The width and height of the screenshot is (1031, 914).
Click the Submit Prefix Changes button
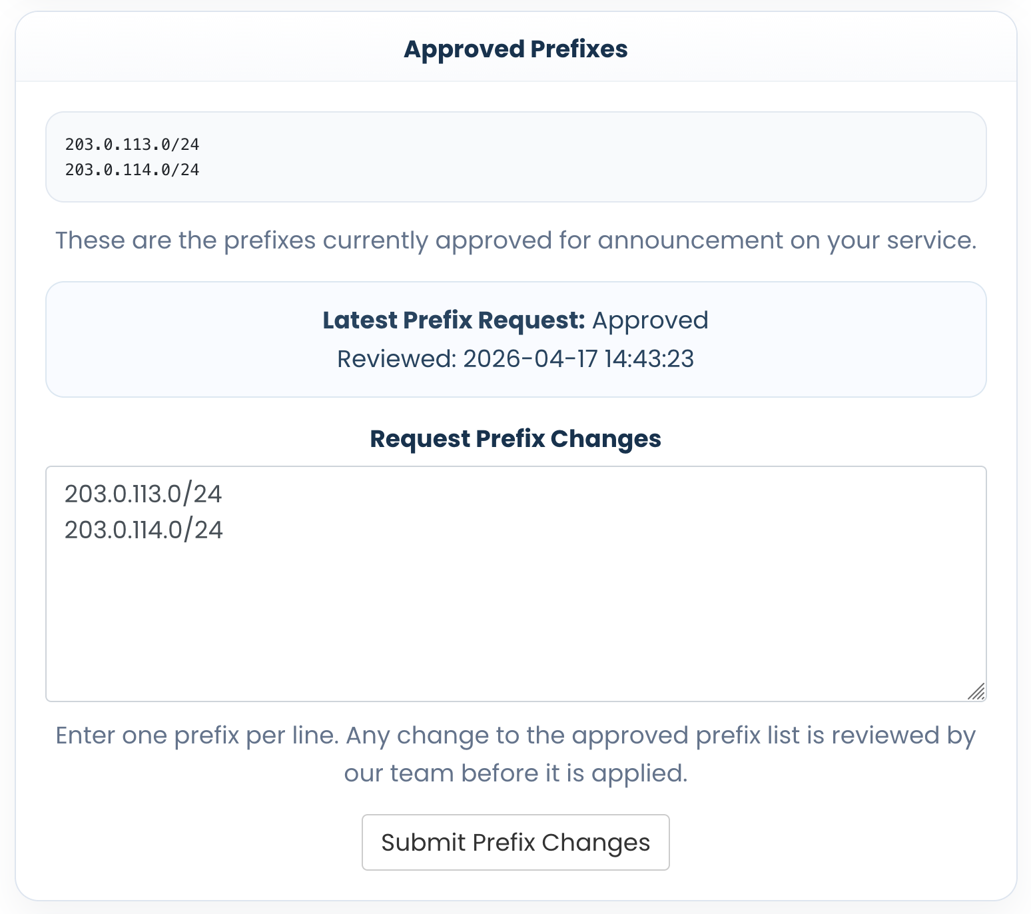click(x=515, y=842)
